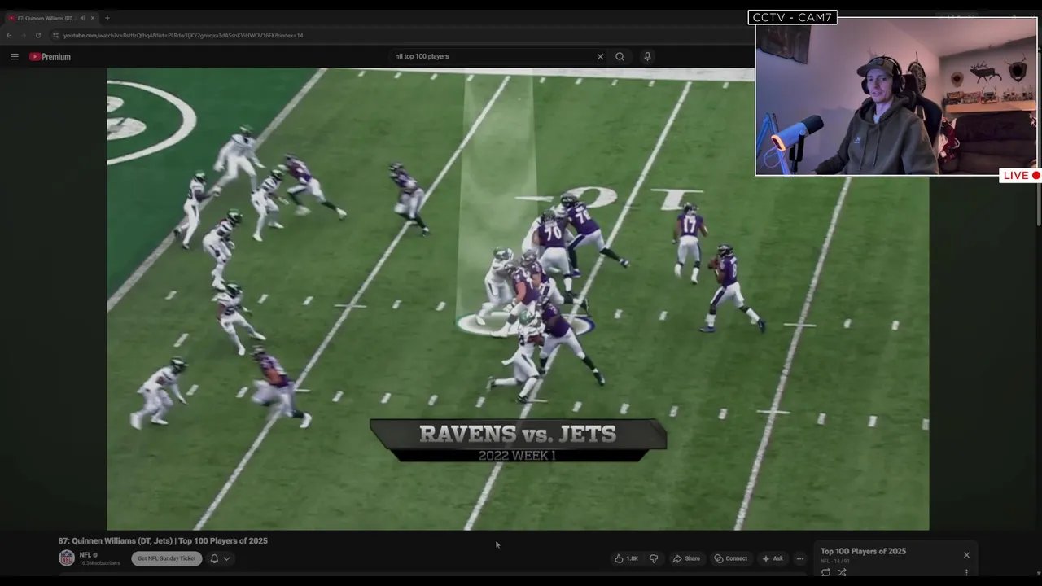Screen dimensions: 1042x586
Task: Mute the tab via its speaker icon
Action: [82, 18]
